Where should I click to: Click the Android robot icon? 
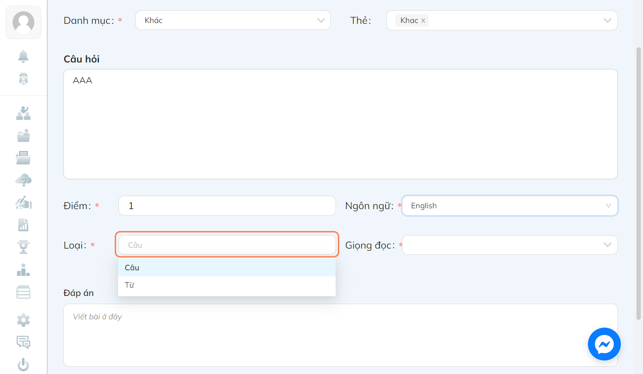point(23,79)
